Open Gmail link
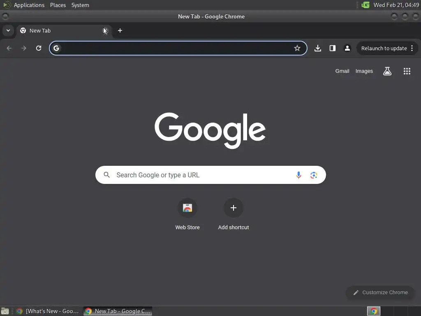 pyautogui.click(x=342, y=71)
